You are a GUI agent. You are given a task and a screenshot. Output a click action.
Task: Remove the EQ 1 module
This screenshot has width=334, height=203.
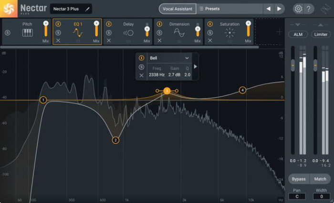(x=58, y=41)
